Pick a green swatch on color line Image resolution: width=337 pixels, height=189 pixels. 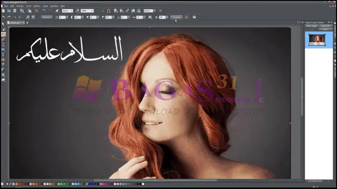pos(61,184)
